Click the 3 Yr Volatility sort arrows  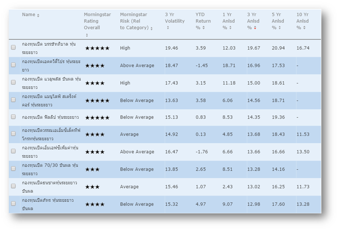point(168,28)
